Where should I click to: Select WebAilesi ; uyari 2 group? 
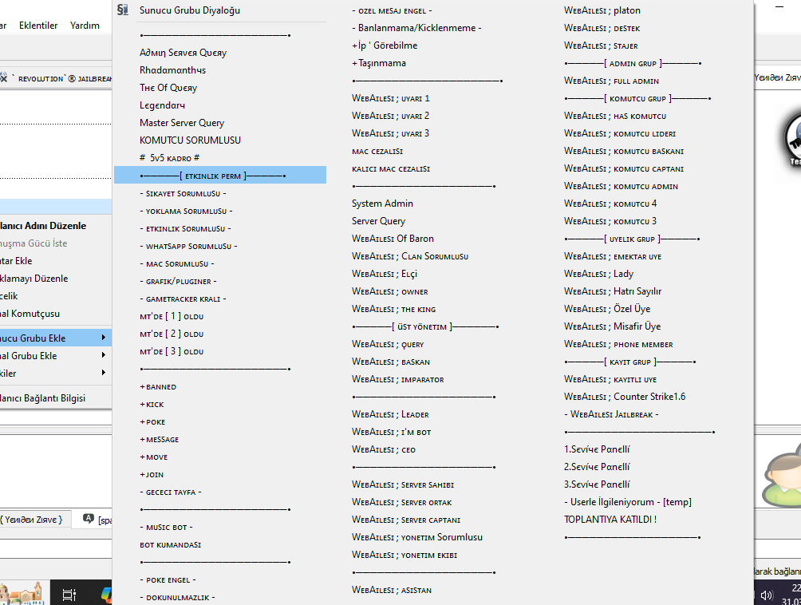coord(390,116)
